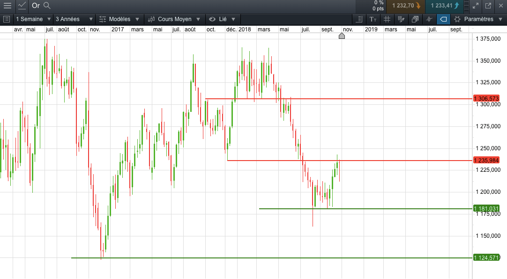Screen dimensions: 507x279
Task: Click the 1 325,000 price axis value
Action: (x=488, y=82)
